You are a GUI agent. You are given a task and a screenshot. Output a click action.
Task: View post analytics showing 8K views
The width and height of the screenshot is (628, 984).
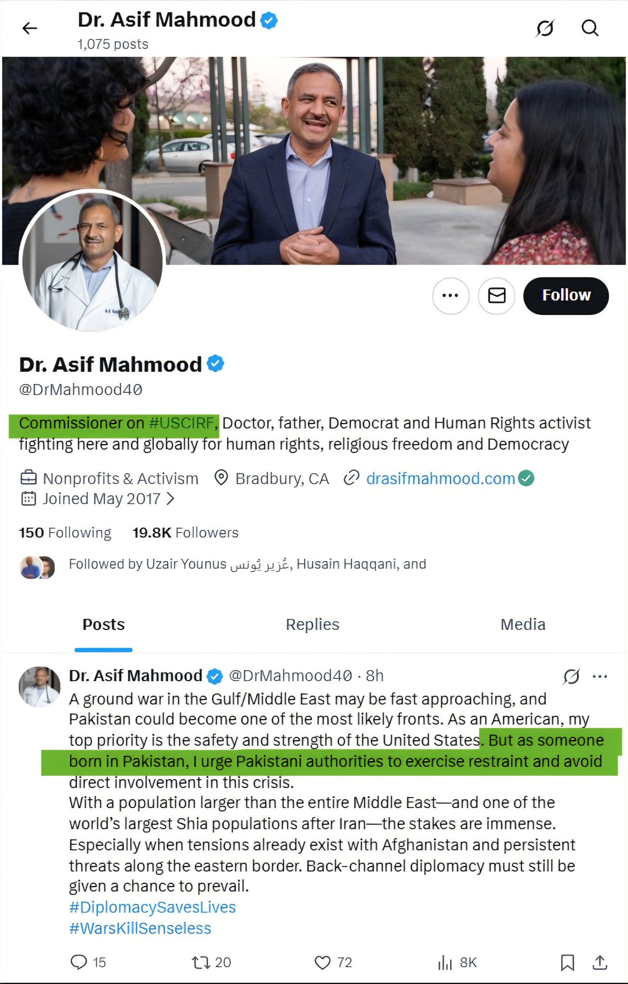pos(445,962)
